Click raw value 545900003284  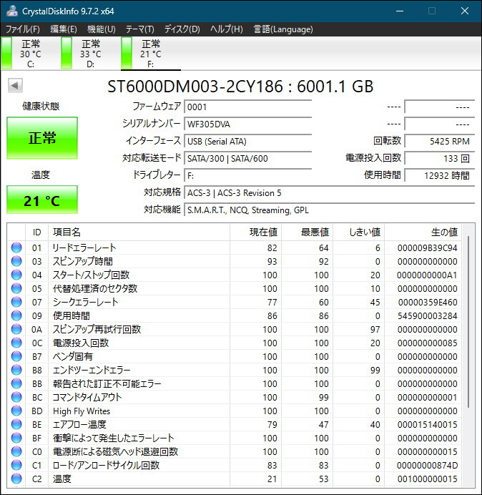pyautogui.click(x=427, y=315)
